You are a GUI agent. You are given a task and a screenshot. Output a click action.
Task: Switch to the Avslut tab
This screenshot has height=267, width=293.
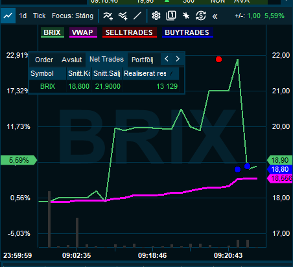pos(72,60)
